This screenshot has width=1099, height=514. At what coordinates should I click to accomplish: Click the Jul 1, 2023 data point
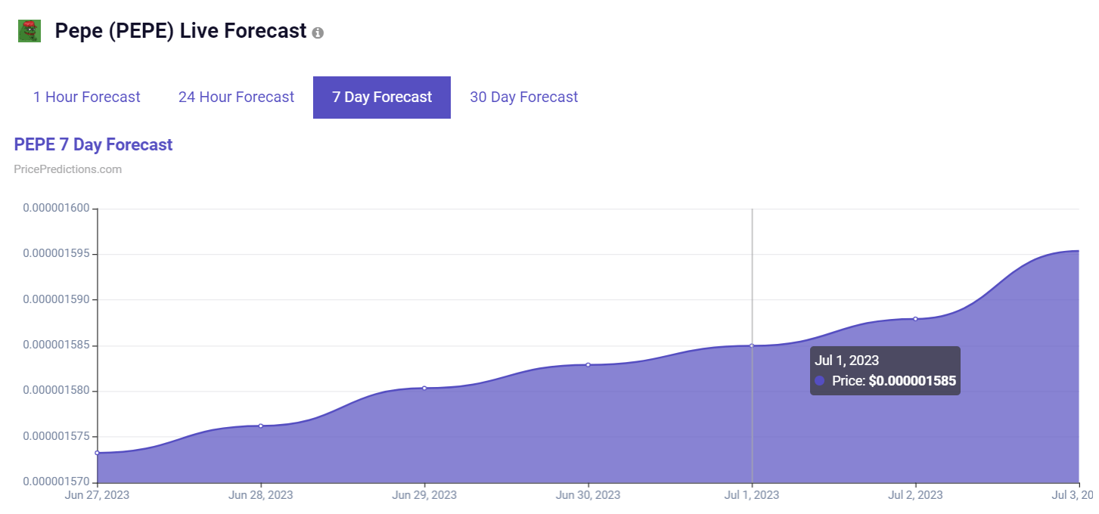click(x=752, y=345)
